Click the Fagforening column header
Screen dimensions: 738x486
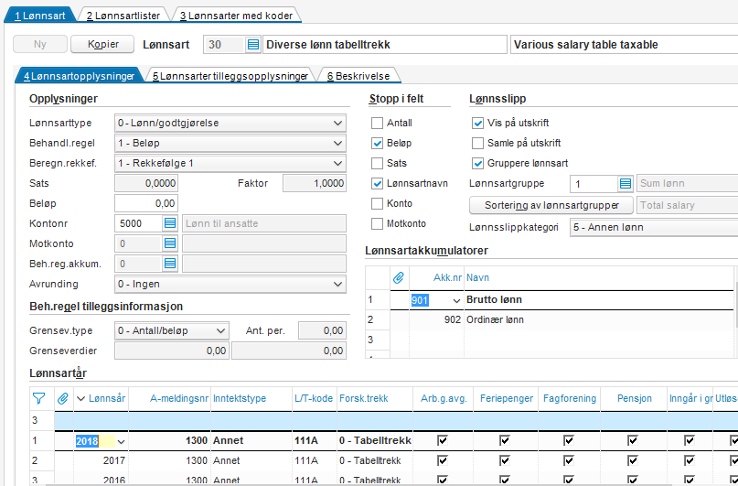[570, 398]
